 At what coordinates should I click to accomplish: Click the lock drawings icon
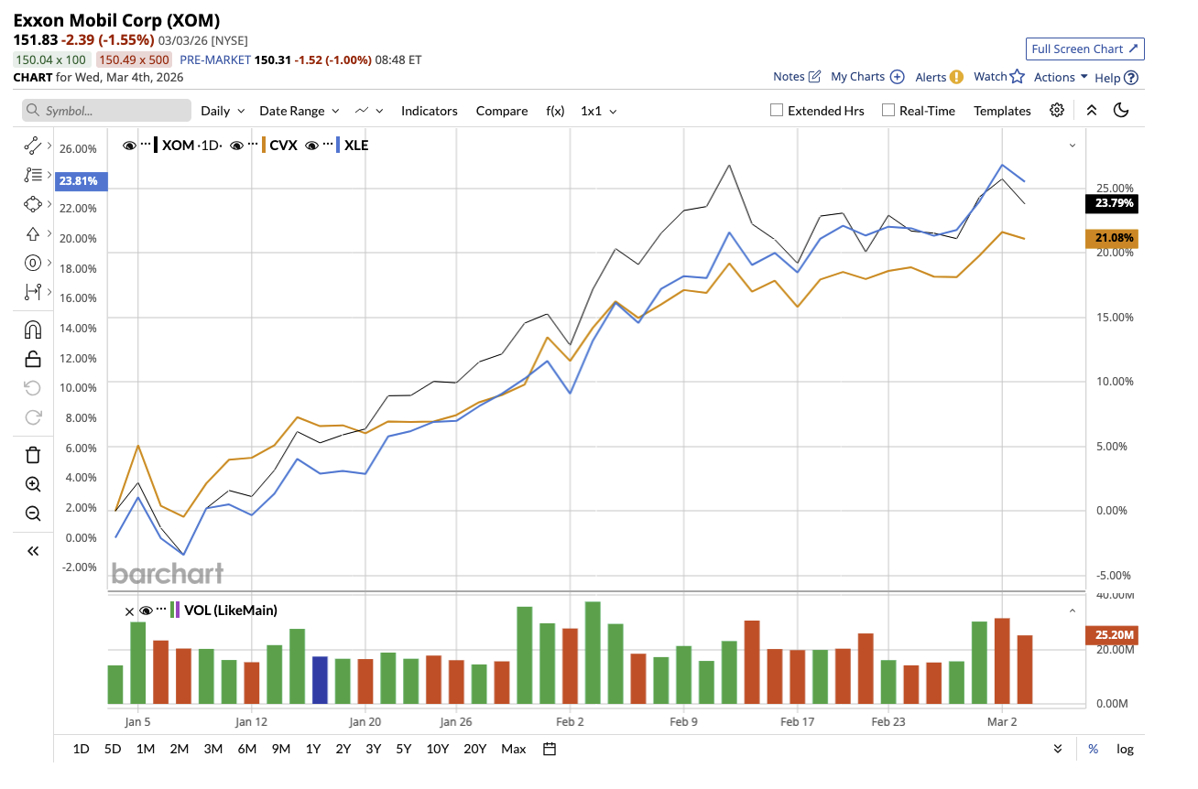pos(32,358)
